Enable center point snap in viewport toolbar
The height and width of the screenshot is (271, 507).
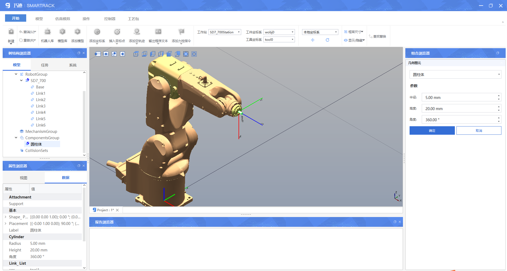(122, 54)
